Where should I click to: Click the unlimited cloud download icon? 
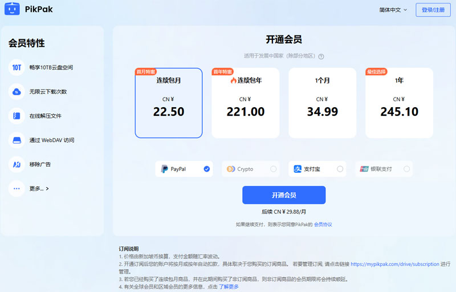click(17, 92)
